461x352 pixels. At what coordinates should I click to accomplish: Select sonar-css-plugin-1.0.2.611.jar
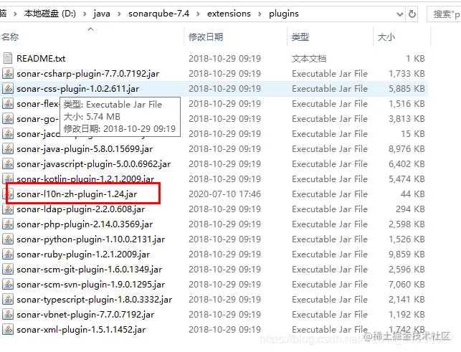pos(78,88)
